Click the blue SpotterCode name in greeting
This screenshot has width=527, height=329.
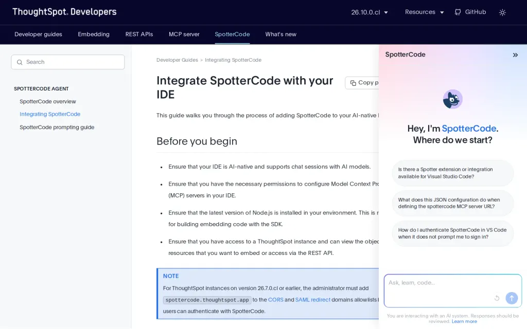pyautogui.click(x=469, y=129)
